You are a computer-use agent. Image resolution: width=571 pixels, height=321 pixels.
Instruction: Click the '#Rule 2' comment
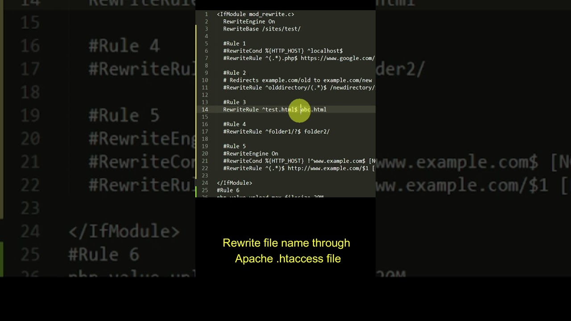point(235,73)
